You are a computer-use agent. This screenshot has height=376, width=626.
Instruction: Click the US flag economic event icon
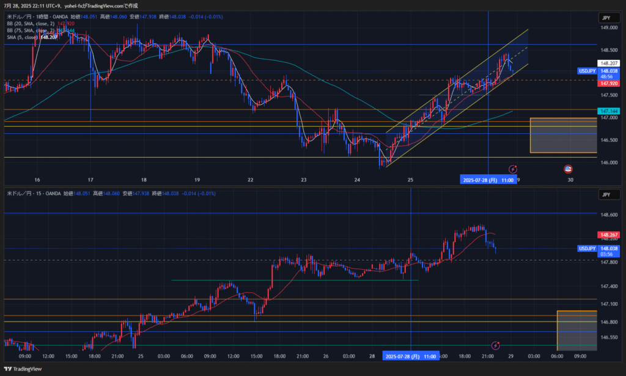567,168
